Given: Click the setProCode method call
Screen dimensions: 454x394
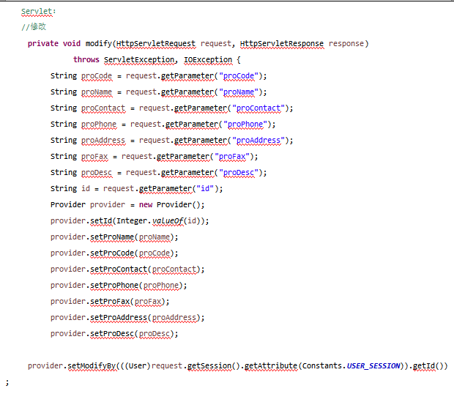Looking at the screenshot, I should pyautogui.click(x=112, y=253).
